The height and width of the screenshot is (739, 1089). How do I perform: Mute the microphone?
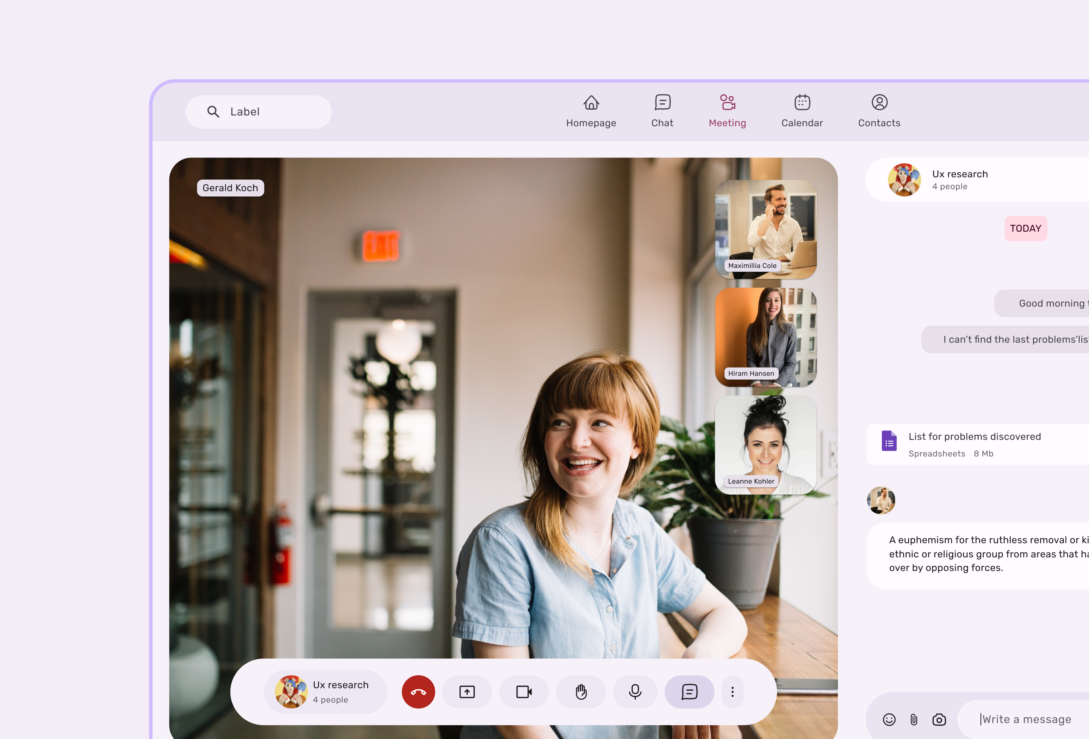point(635,692)
